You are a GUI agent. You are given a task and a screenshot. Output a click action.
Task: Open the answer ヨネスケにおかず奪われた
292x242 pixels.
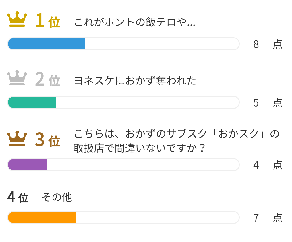[x=135, y=81]
